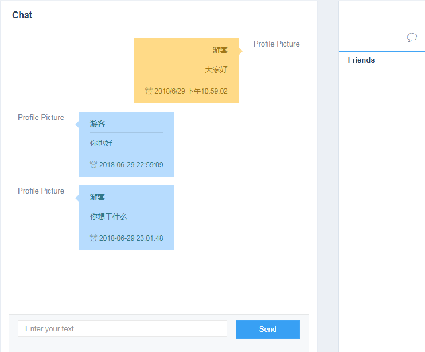Click timestamp 2018-06-29 22:59:09
The height and width of the screenshot is (352, 425).
tap(131, 164)
